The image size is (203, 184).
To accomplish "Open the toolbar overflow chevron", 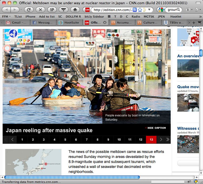I will 197,10.
